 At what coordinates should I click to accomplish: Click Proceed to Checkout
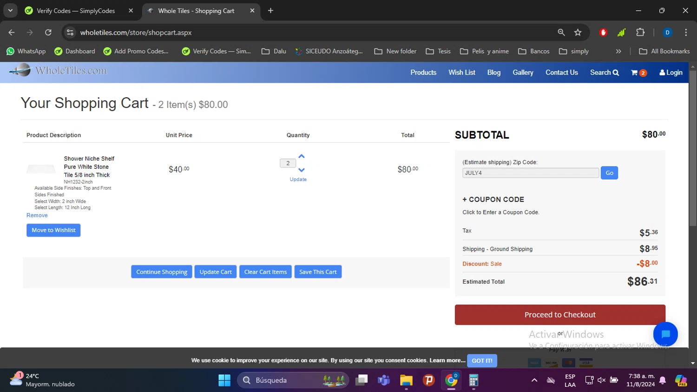point(560,315)
